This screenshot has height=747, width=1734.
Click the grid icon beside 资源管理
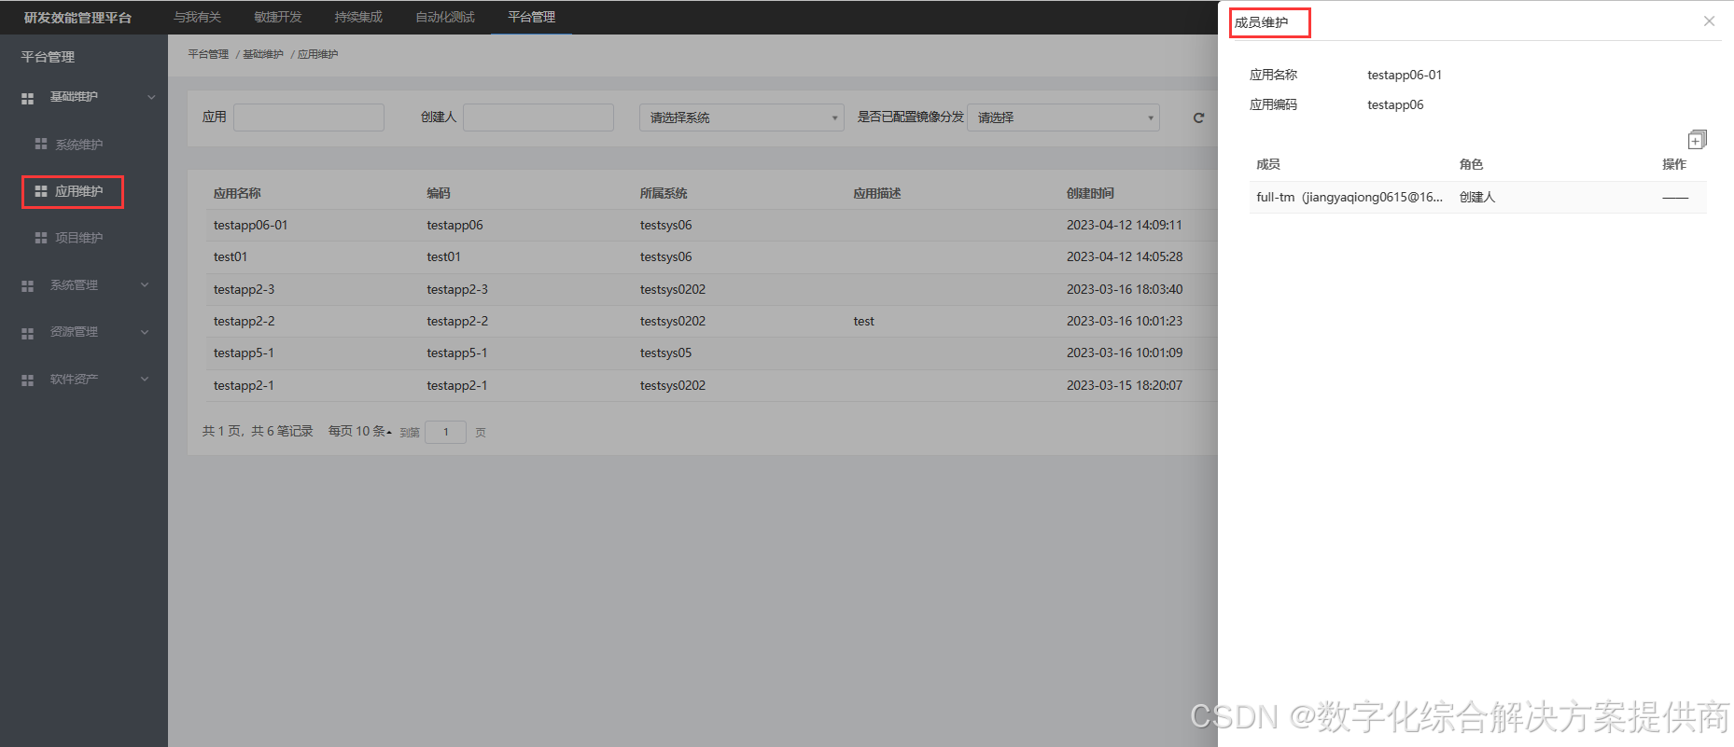point(28,332)
